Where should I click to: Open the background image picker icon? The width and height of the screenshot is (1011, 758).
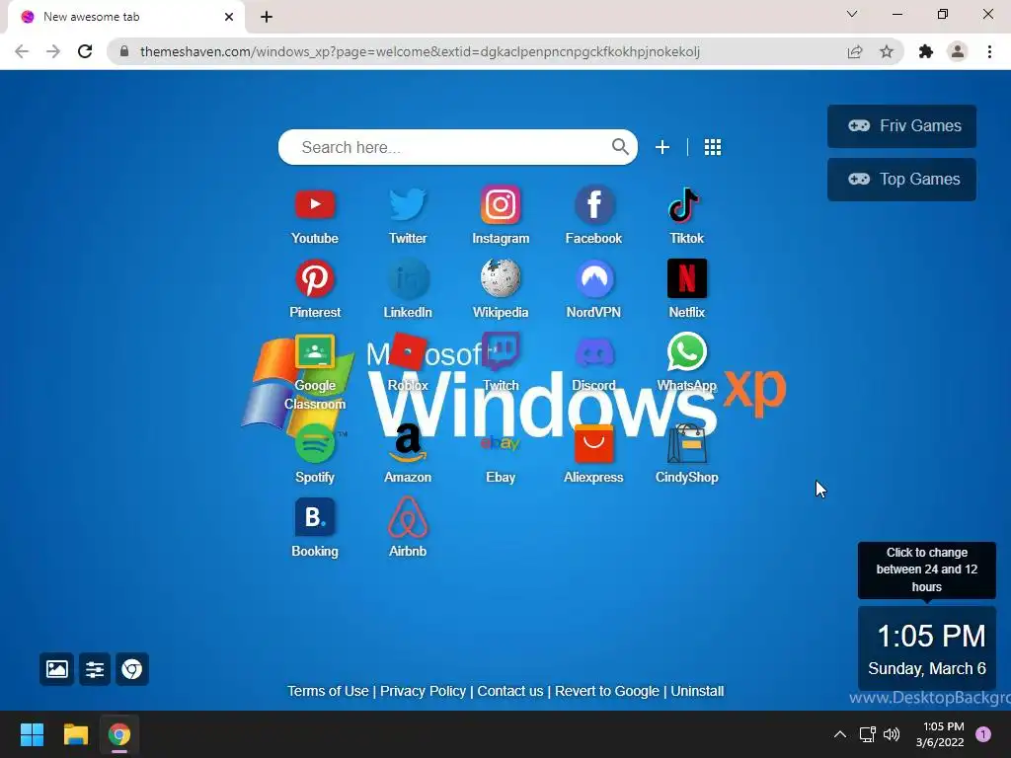pos(56,669)
